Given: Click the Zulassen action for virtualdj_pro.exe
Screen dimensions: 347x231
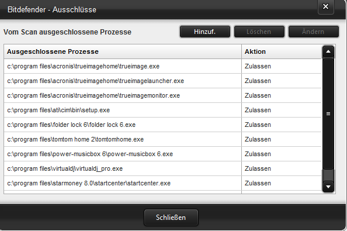Looking at the screenshot, I should pyautogui.click(x=258, y=168).
